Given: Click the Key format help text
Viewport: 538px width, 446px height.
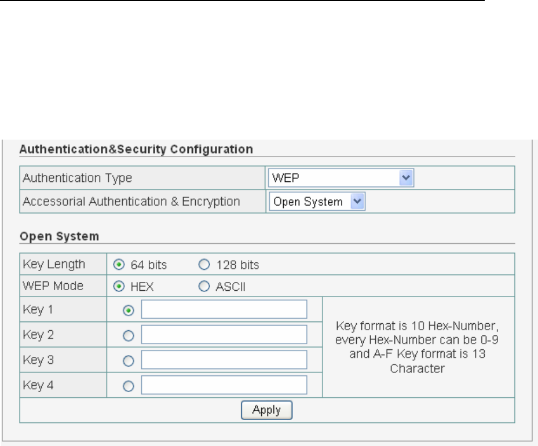Looking at the screenshot, I should 417,347.
